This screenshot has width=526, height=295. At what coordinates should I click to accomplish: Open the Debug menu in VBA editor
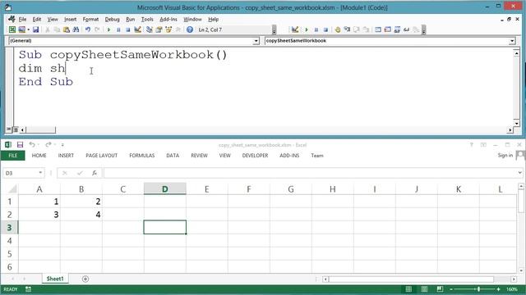(x=112, y=20)
